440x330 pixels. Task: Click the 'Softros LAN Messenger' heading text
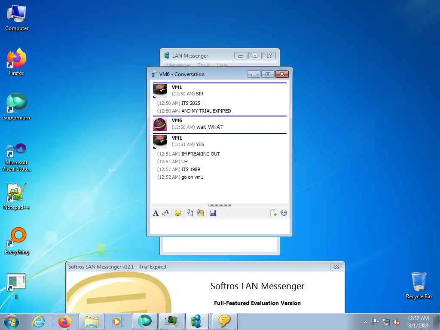point(257,286)
